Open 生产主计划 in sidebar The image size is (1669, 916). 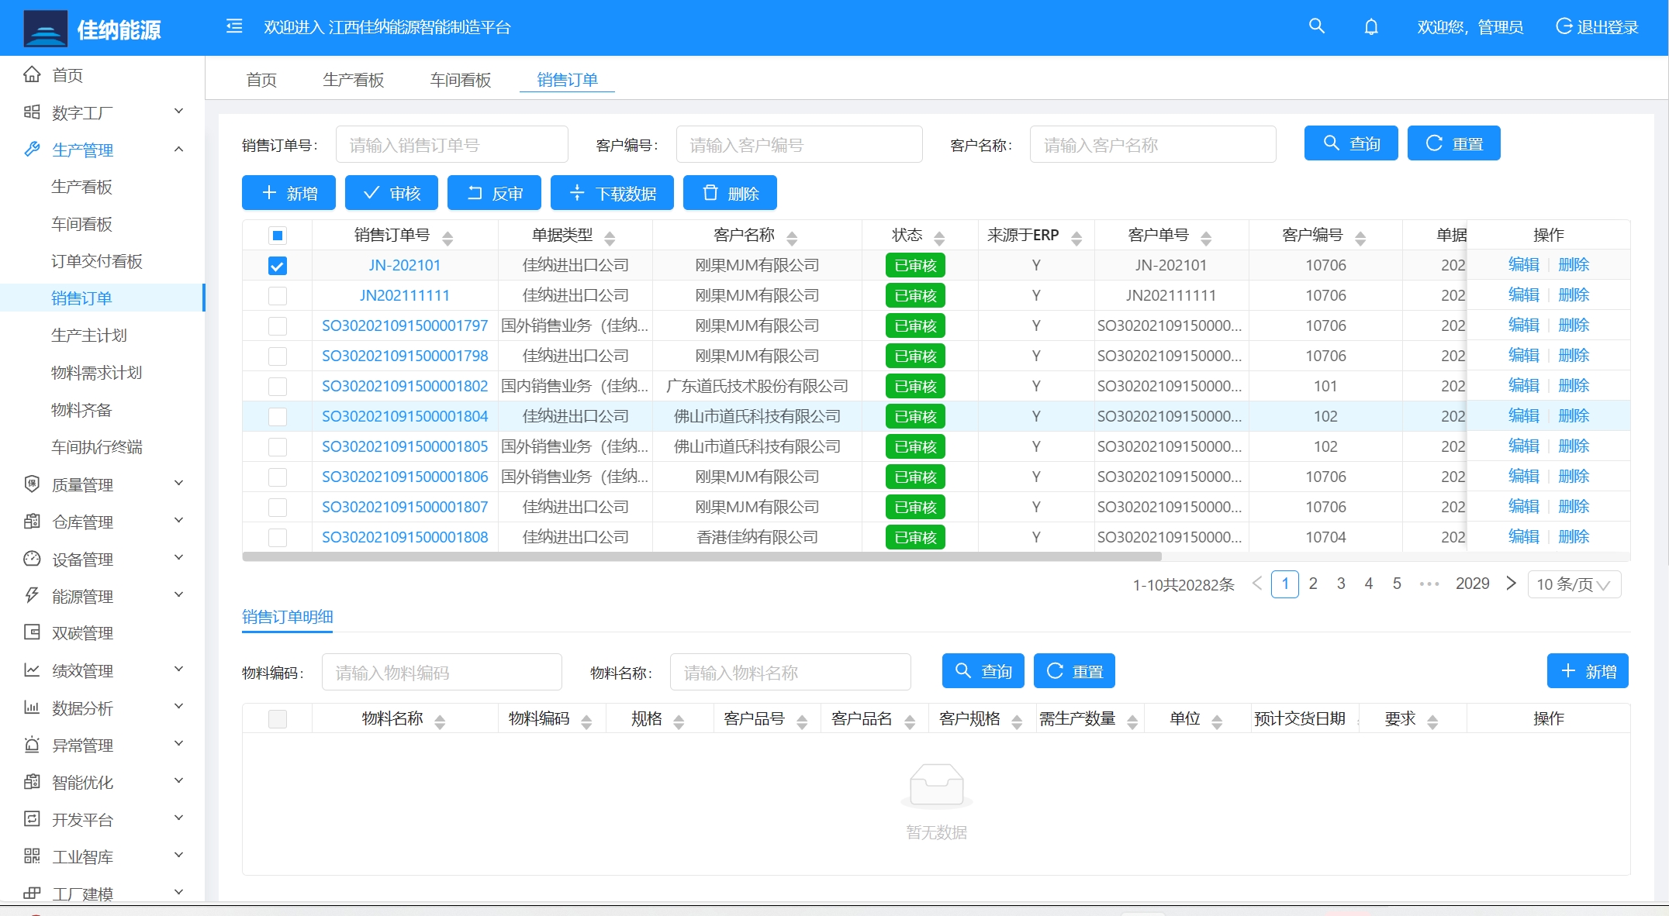pyautogui.click(x=89, y=336)
